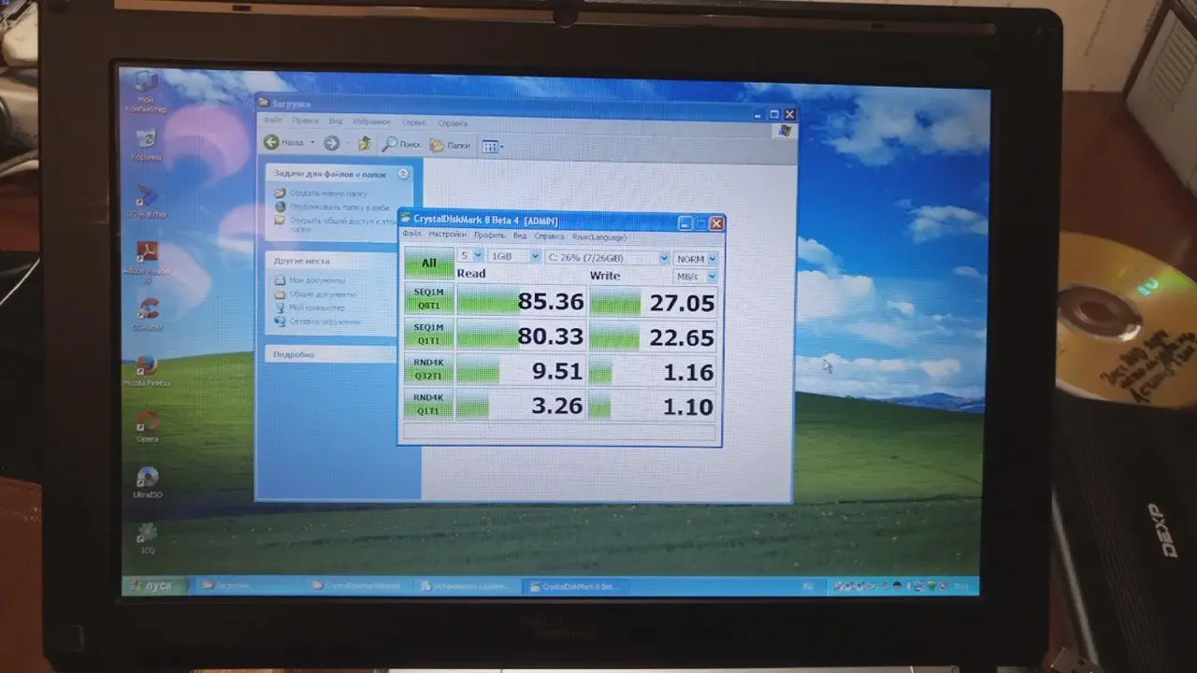Run the RND4K Q1T1 benchmark
Image resolution: width=1197 pixels, height=673 pixels.
point(428,404)
